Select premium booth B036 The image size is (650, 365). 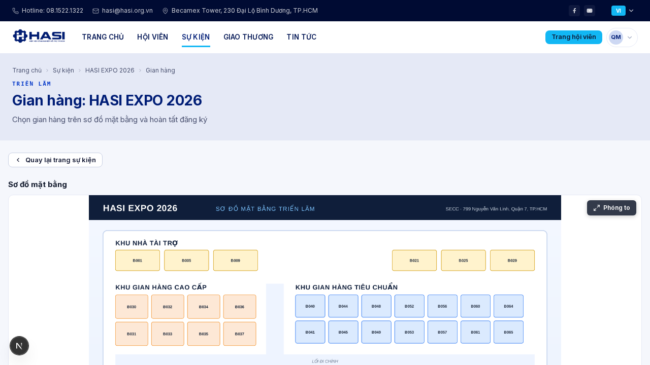coord(240,307)
